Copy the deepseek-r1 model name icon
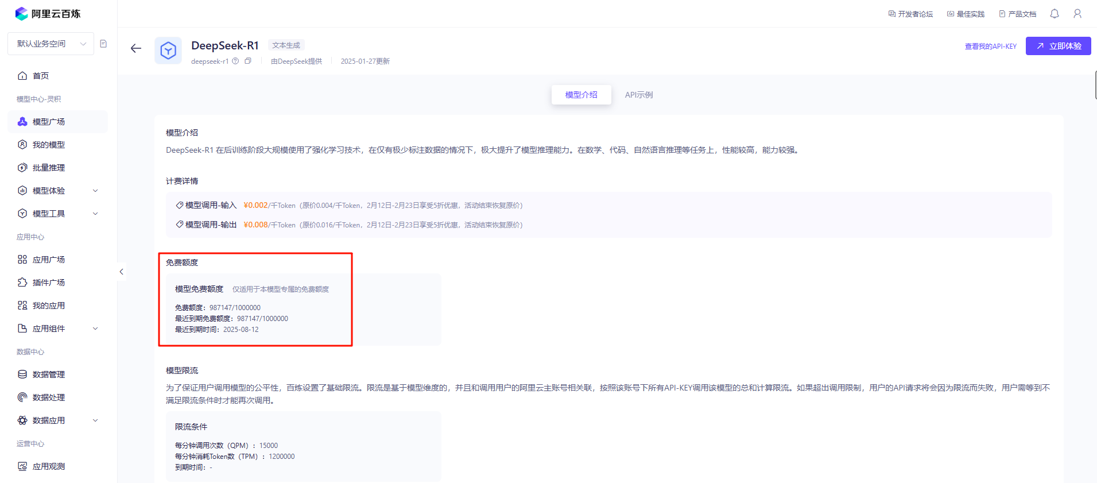The image size is (1097, 483). point(248,61)
